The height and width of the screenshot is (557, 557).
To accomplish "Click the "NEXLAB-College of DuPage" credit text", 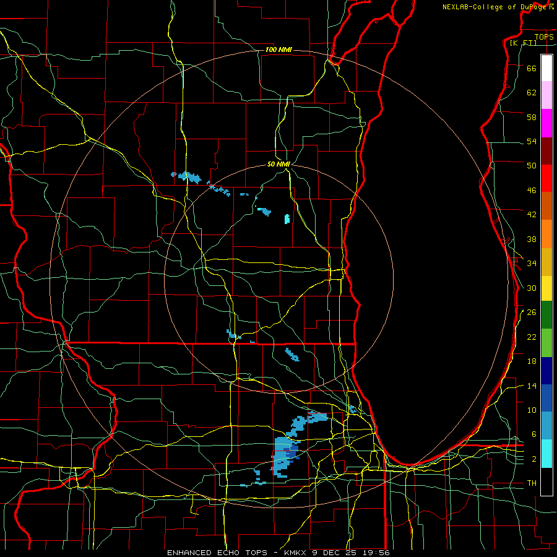I will (495, 7).
